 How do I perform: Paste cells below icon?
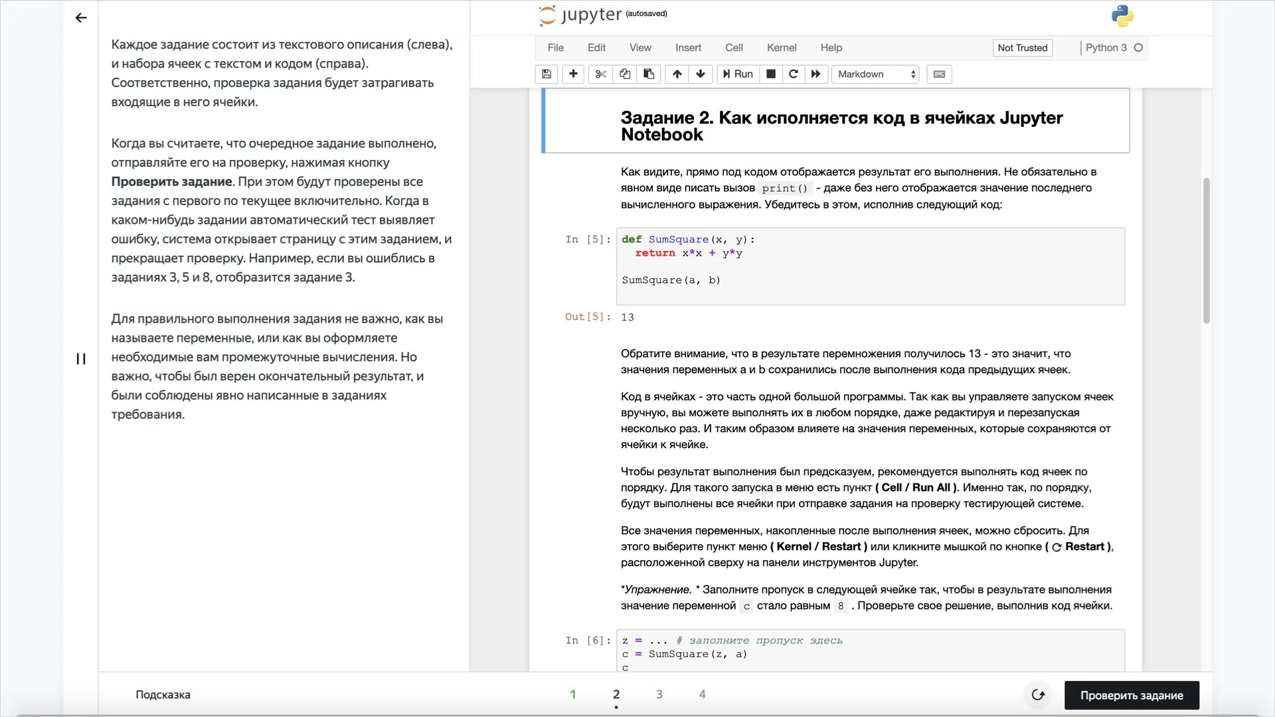(x=649, y=74)
